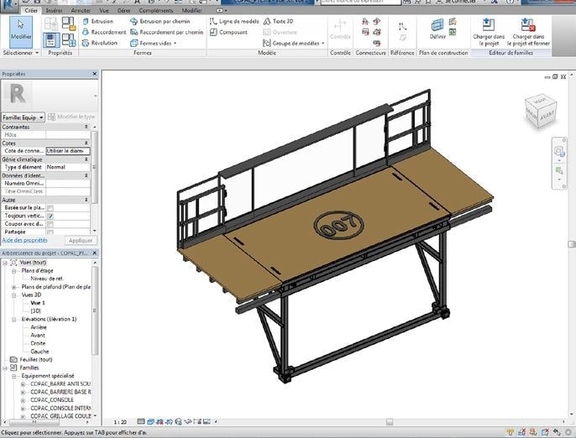Open Aide des propriétés link
This screenshot has height=438, width=576.
(25, 240)
